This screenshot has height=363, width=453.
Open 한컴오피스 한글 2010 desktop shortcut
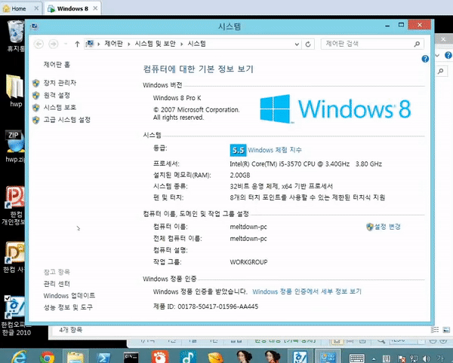tap(16, 316)
